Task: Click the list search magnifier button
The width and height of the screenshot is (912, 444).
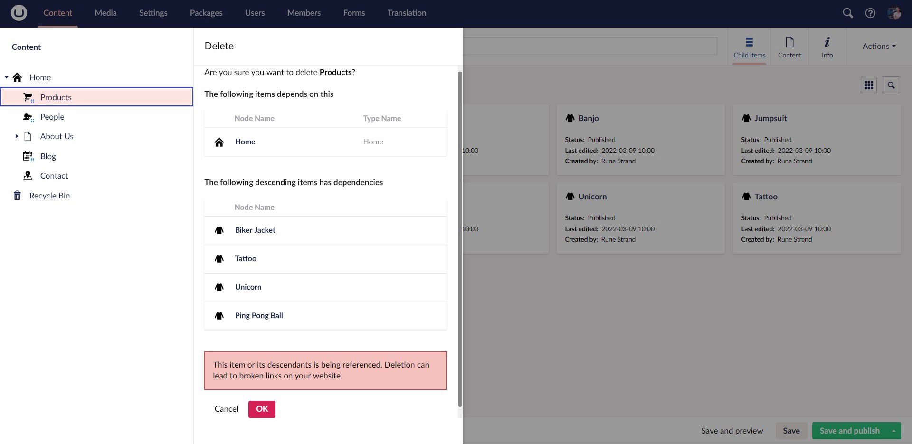Action: [891, 85]
